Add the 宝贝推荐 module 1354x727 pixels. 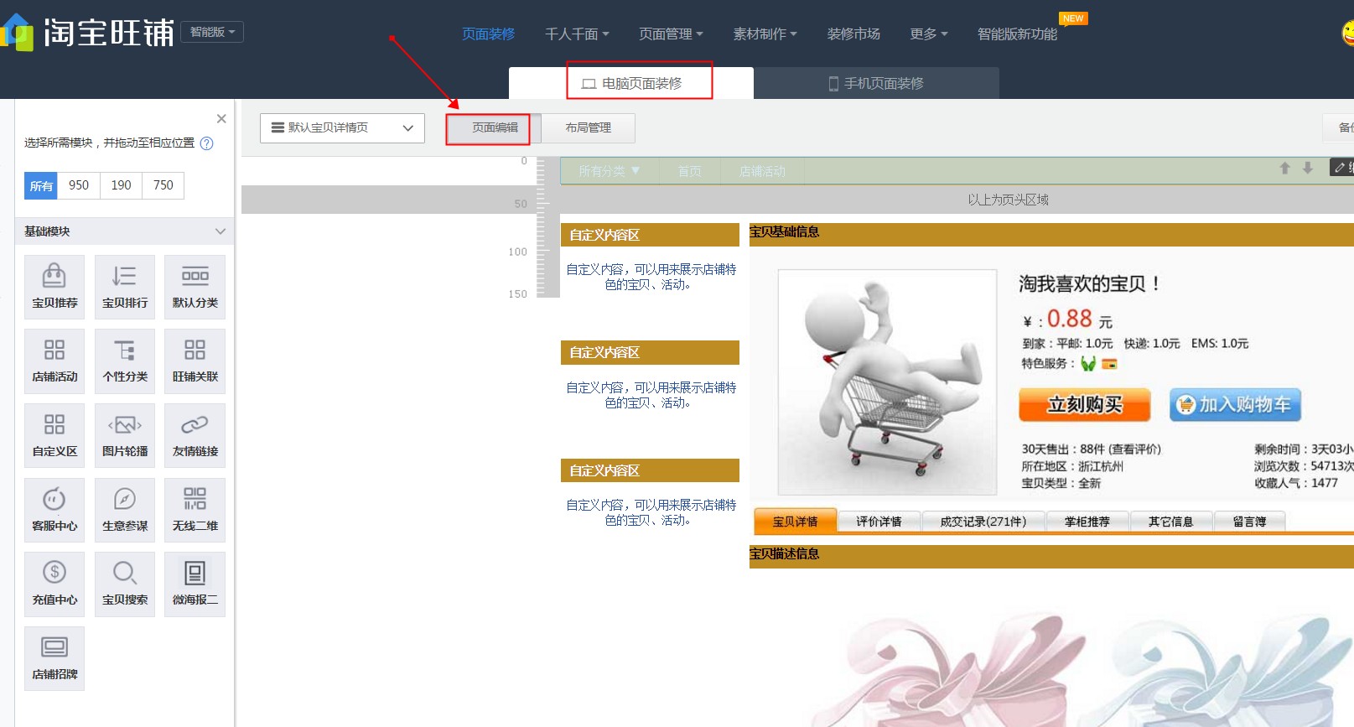point(54,287)
